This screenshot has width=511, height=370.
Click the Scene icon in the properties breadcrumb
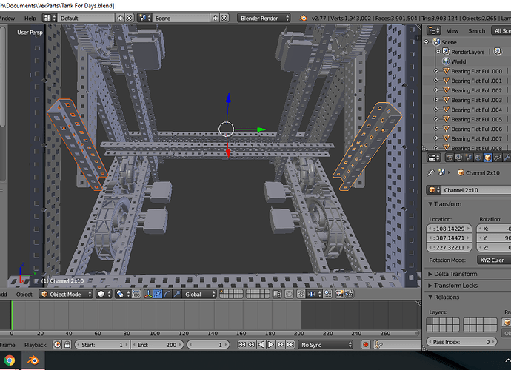441,172
